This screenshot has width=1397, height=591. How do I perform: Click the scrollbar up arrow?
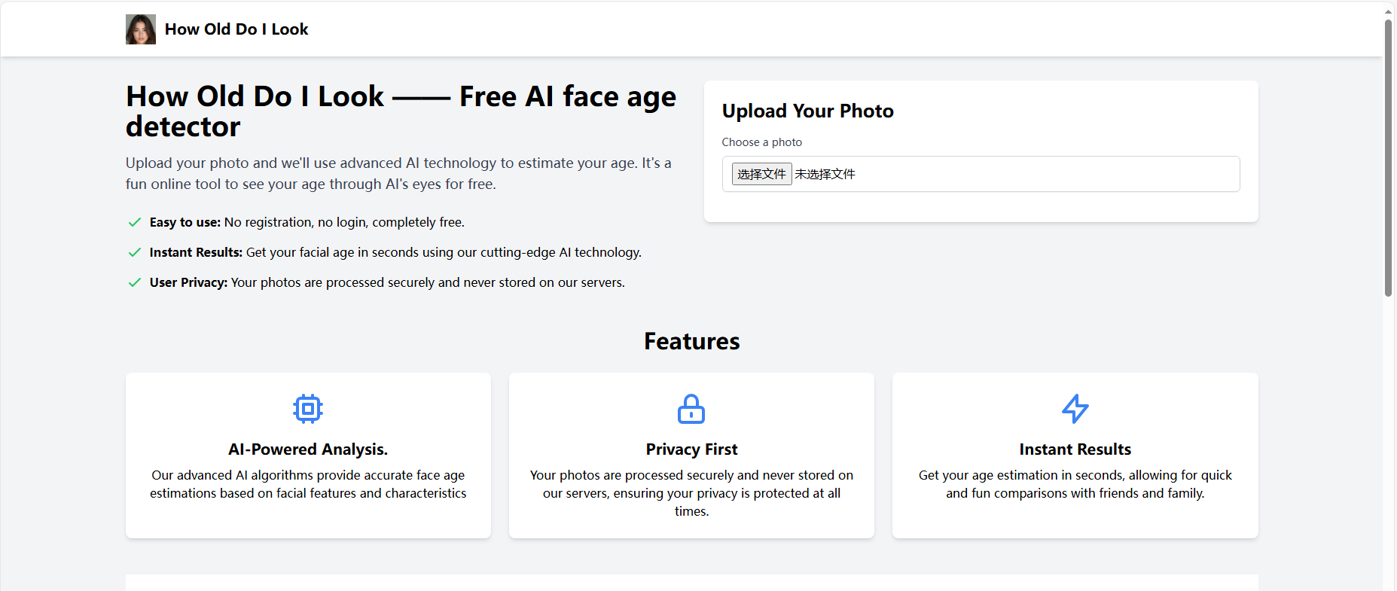tap(1388, 11)
